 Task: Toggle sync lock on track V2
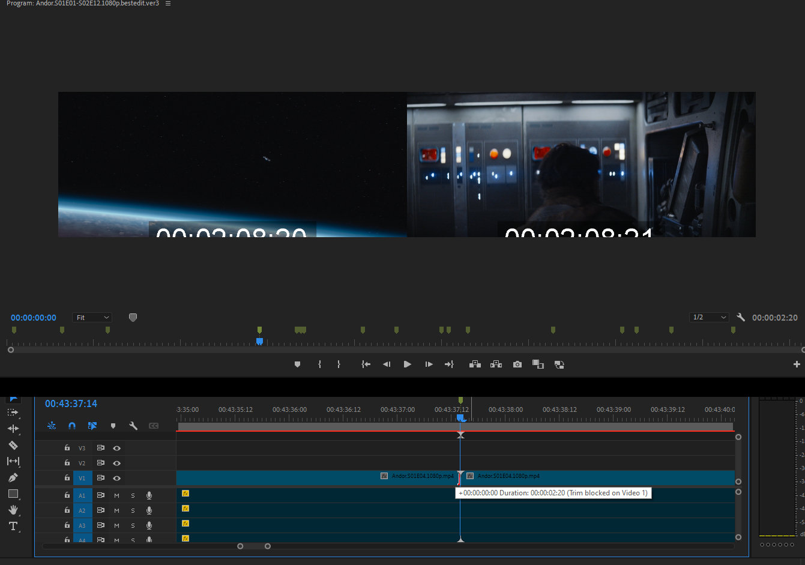100,463
